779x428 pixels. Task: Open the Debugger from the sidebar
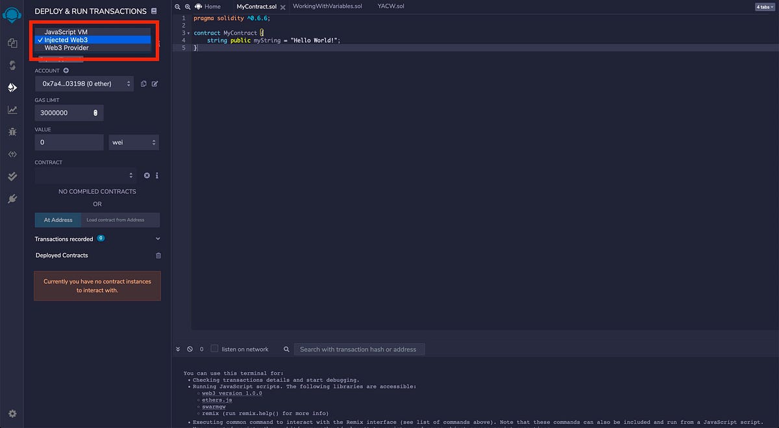[13, 132]
